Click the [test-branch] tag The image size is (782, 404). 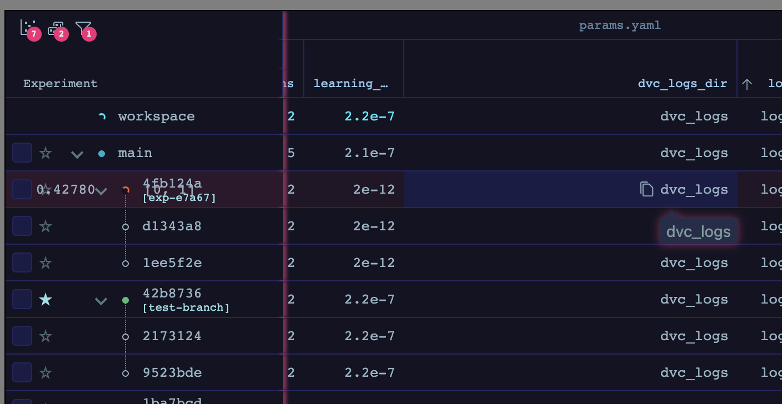186,307
